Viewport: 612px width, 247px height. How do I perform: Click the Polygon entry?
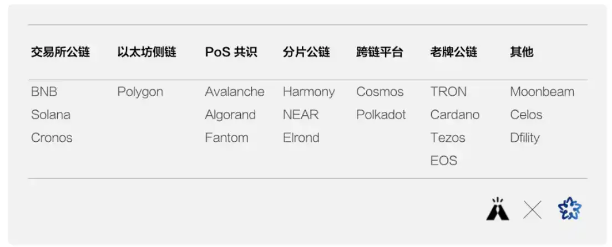pyautogui.click(x=140, y=92)
